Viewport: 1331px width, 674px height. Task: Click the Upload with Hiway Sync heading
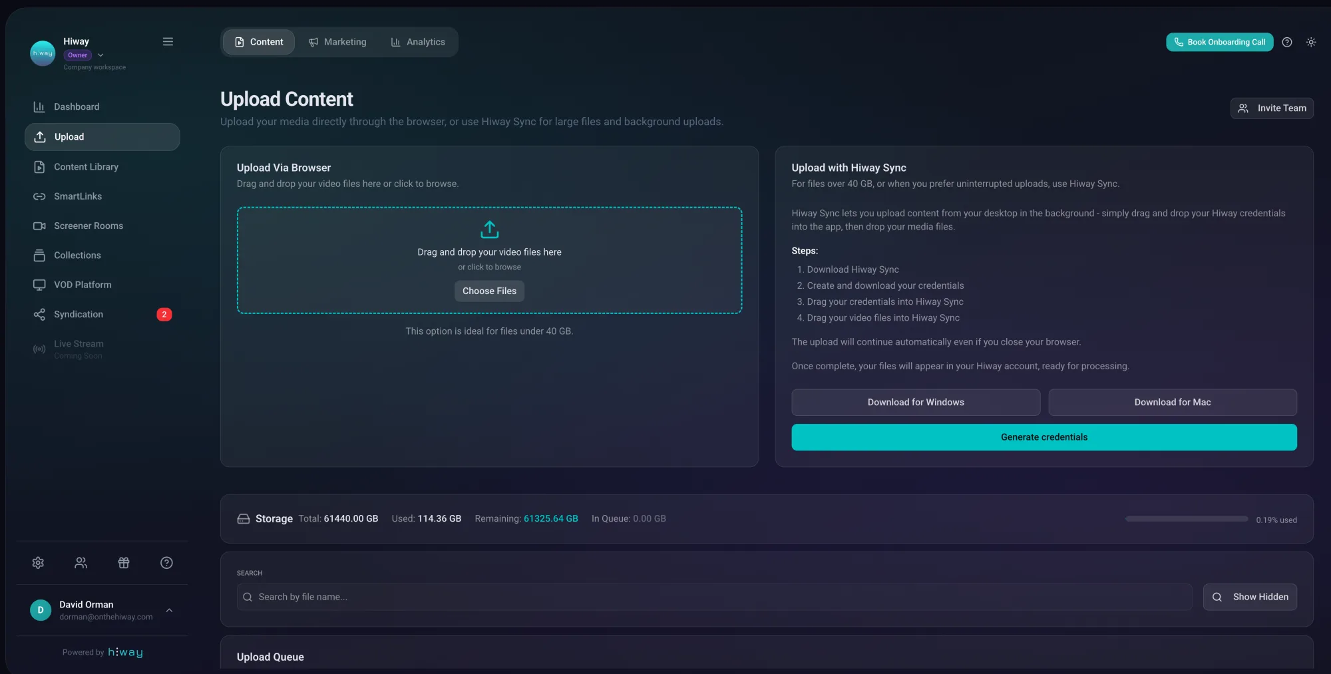tap(849, 168)
